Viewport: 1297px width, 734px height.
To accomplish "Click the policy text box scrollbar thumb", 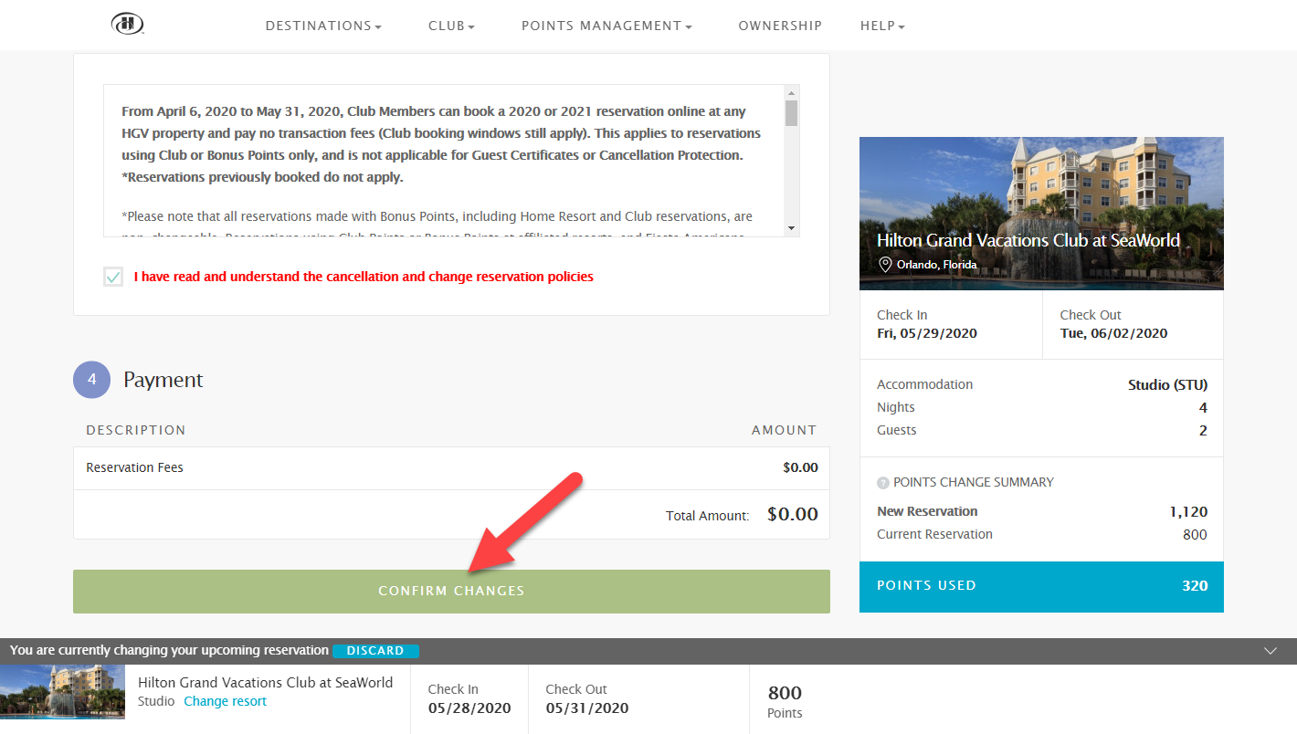I will 792,112.
